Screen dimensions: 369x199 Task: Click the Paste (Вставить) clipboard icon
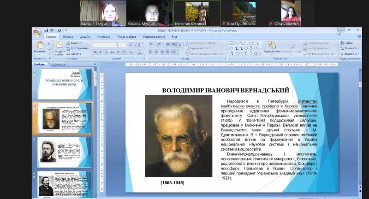point(40,45)
